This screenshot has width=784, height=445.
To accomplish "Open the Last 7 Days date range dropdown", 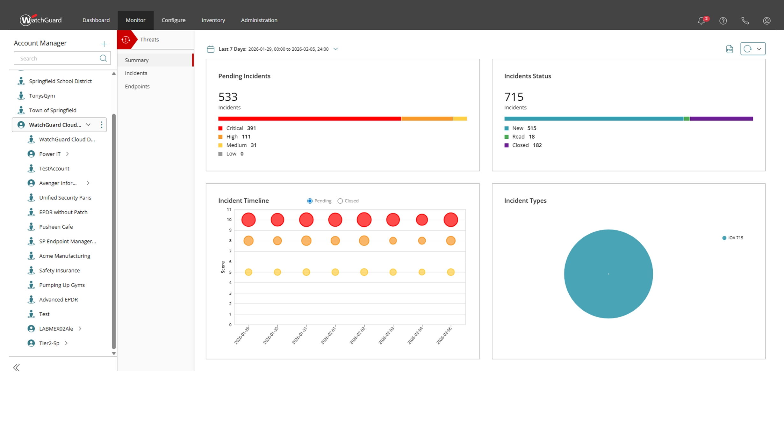I will click(335, 49).
